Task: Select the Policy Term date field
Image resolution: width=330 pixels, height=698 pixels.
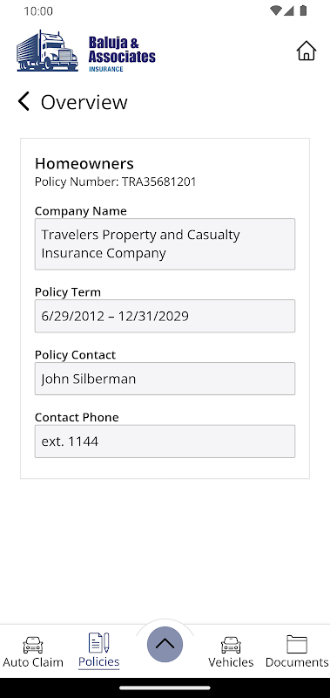Action: [165, 316]
